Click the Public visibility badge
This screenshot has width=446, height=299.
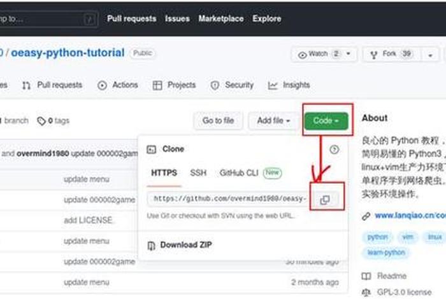coord(143,53)
